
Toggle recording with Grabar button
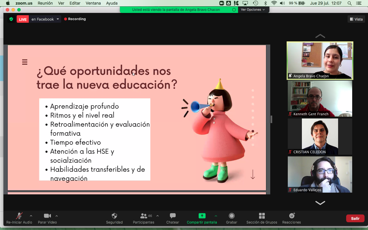tap(231, 216)
